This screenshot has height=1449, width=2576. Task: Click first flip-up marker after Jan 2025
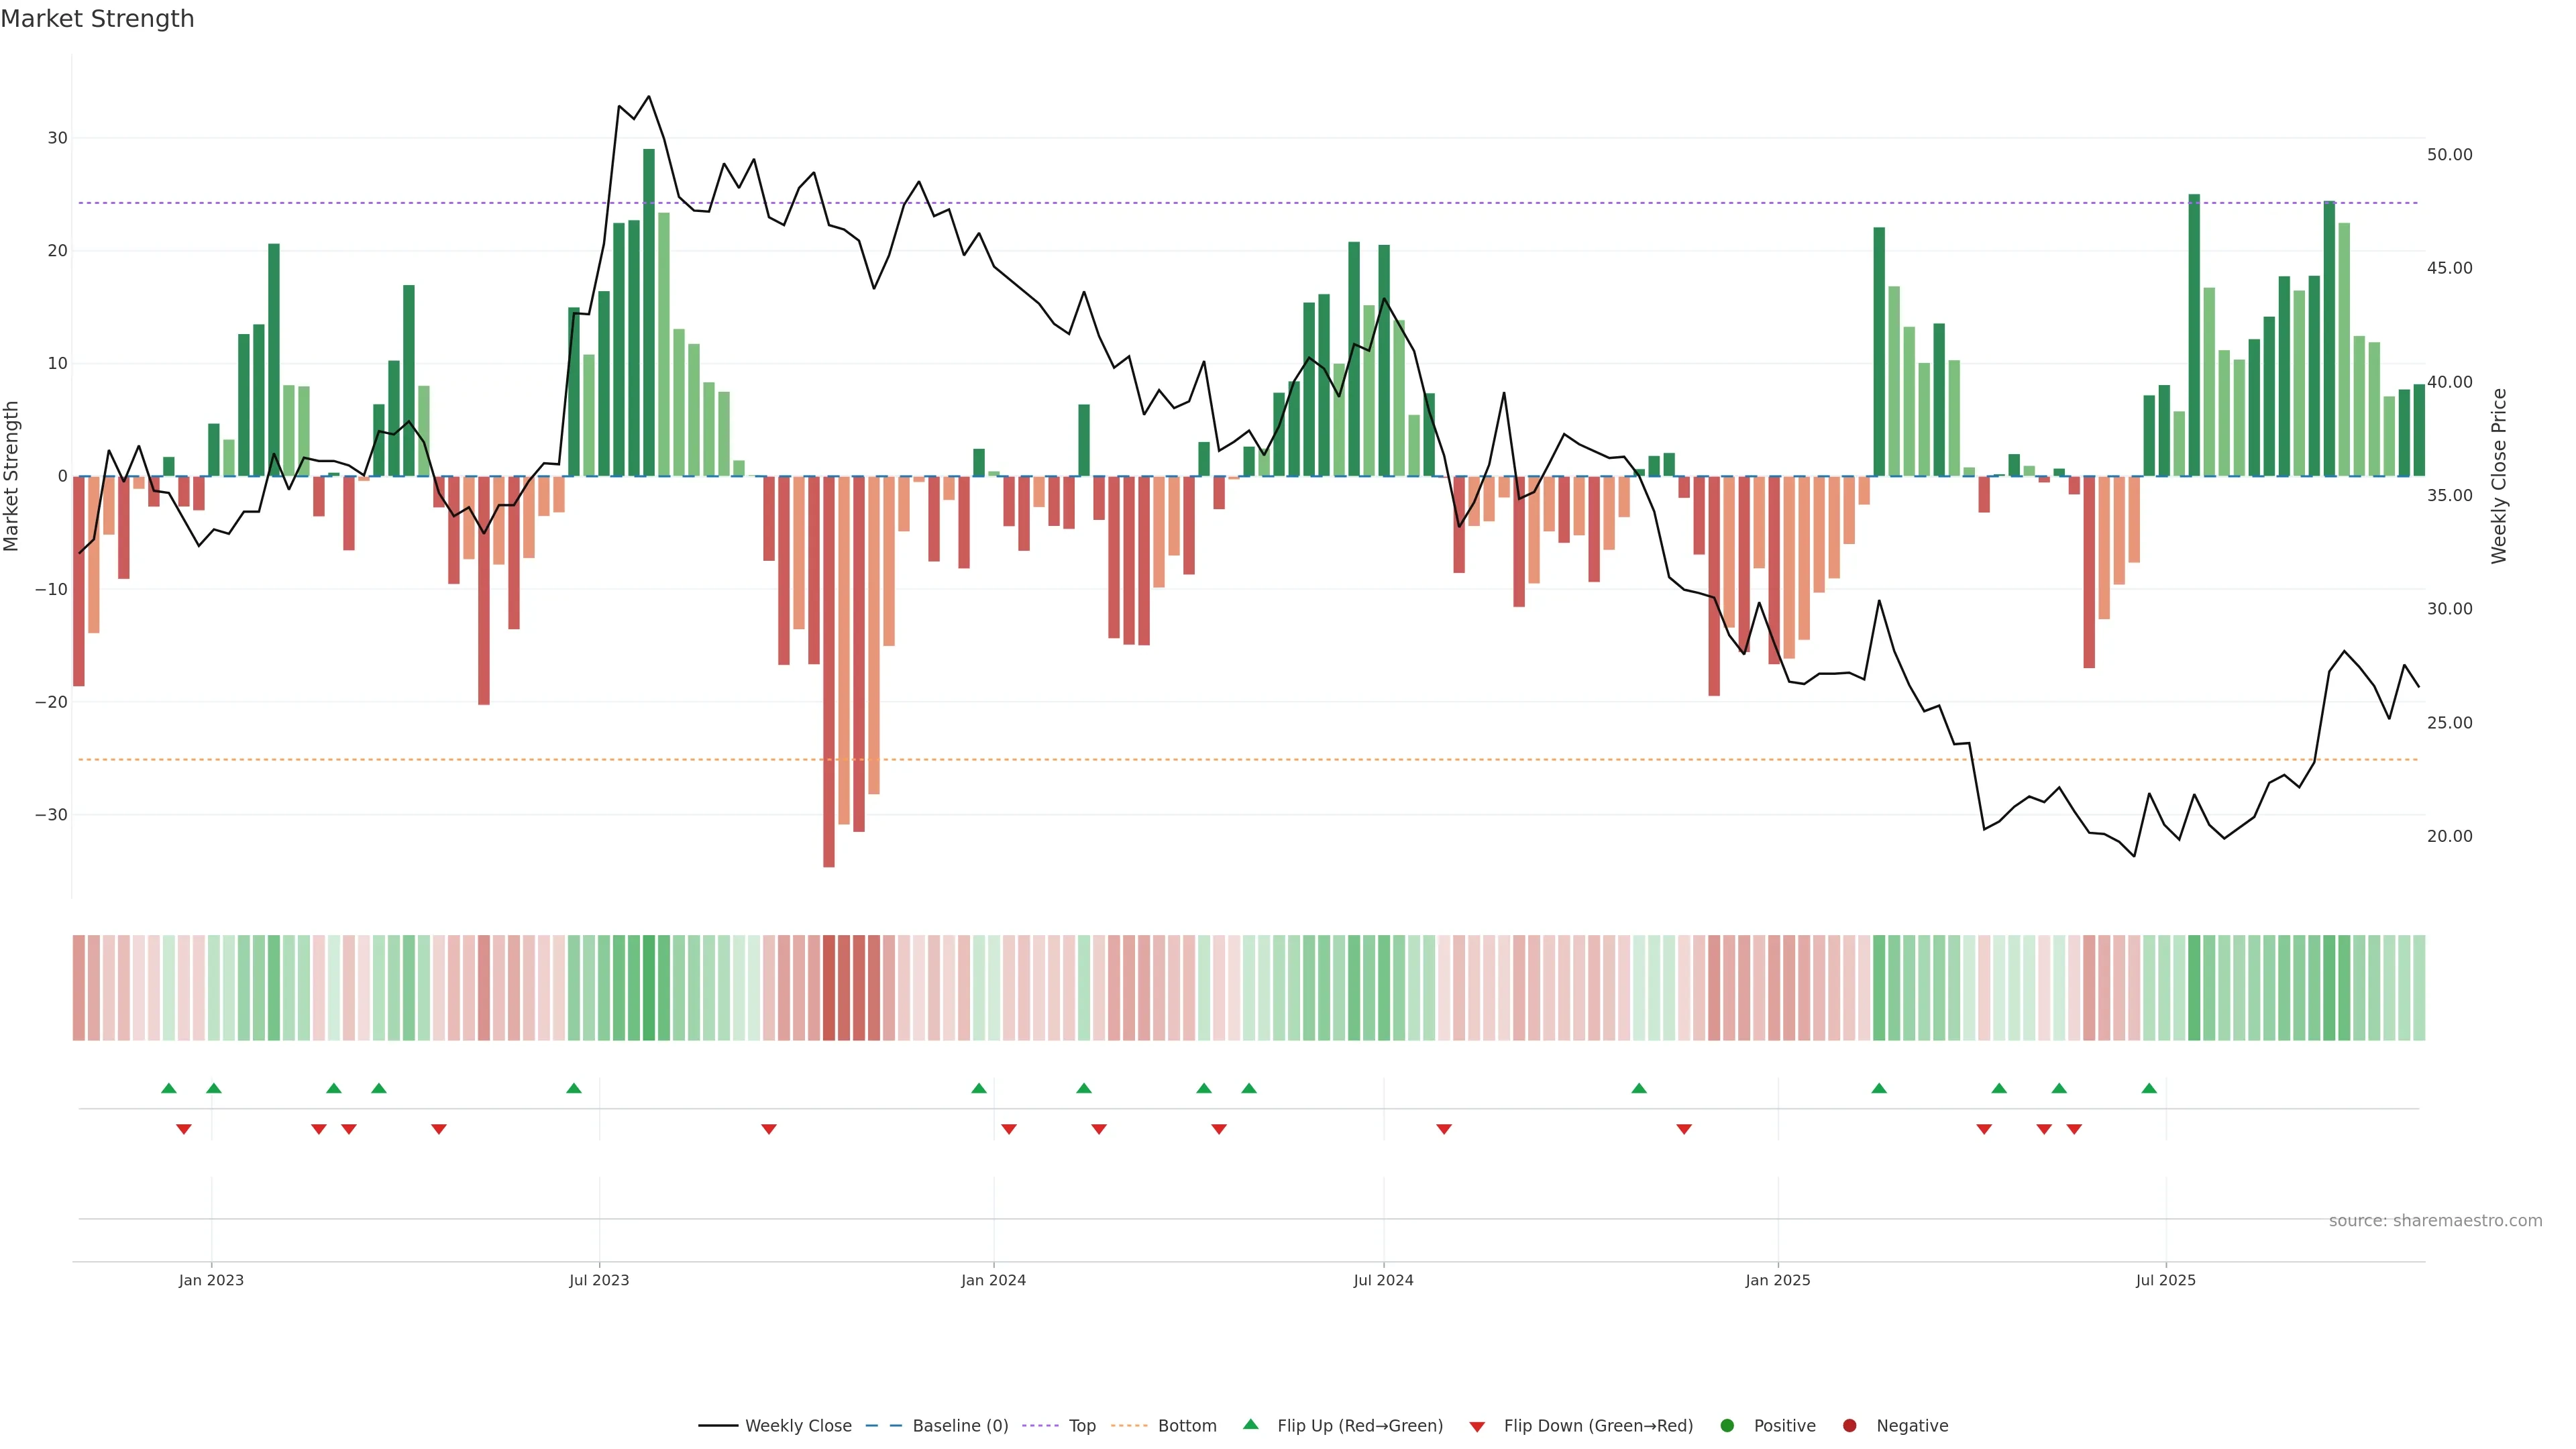1879,1088
